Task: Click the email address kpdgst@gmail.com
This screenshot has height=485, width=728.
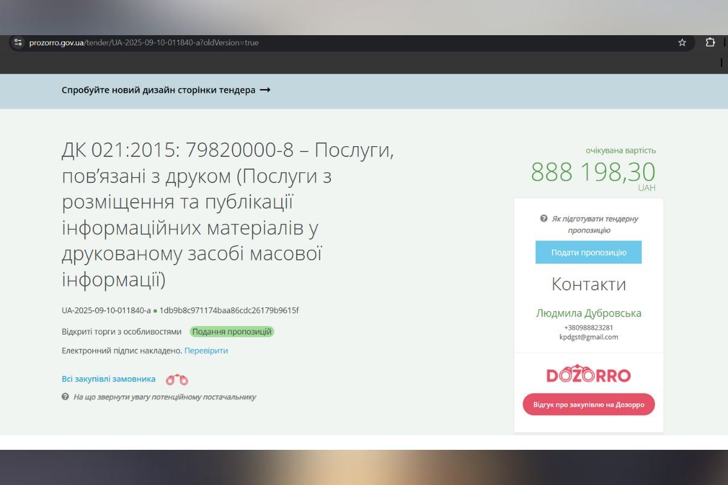Action: point(589,337)
